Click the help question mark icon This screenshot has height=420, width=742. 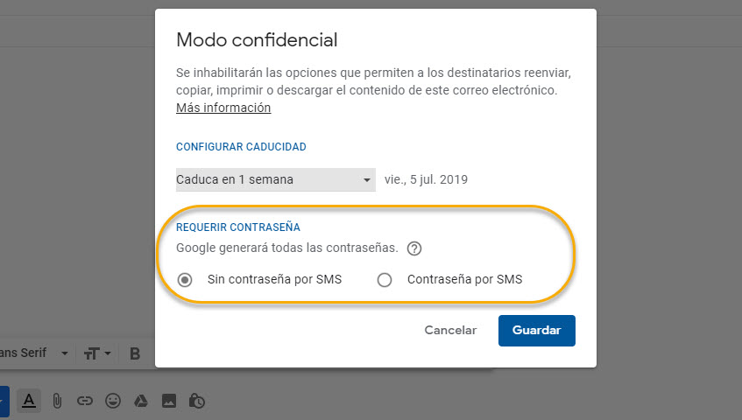click(415, 248)
